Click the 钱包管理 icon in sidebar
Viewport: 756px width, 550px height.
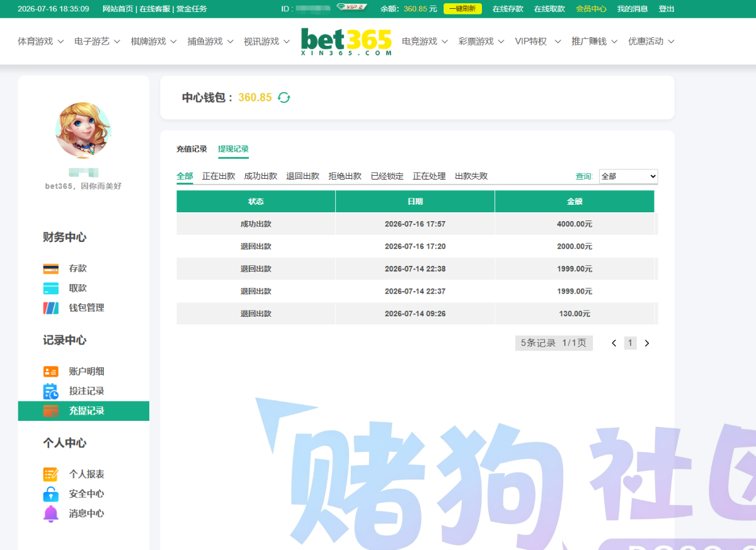click(x=51, y=308)
